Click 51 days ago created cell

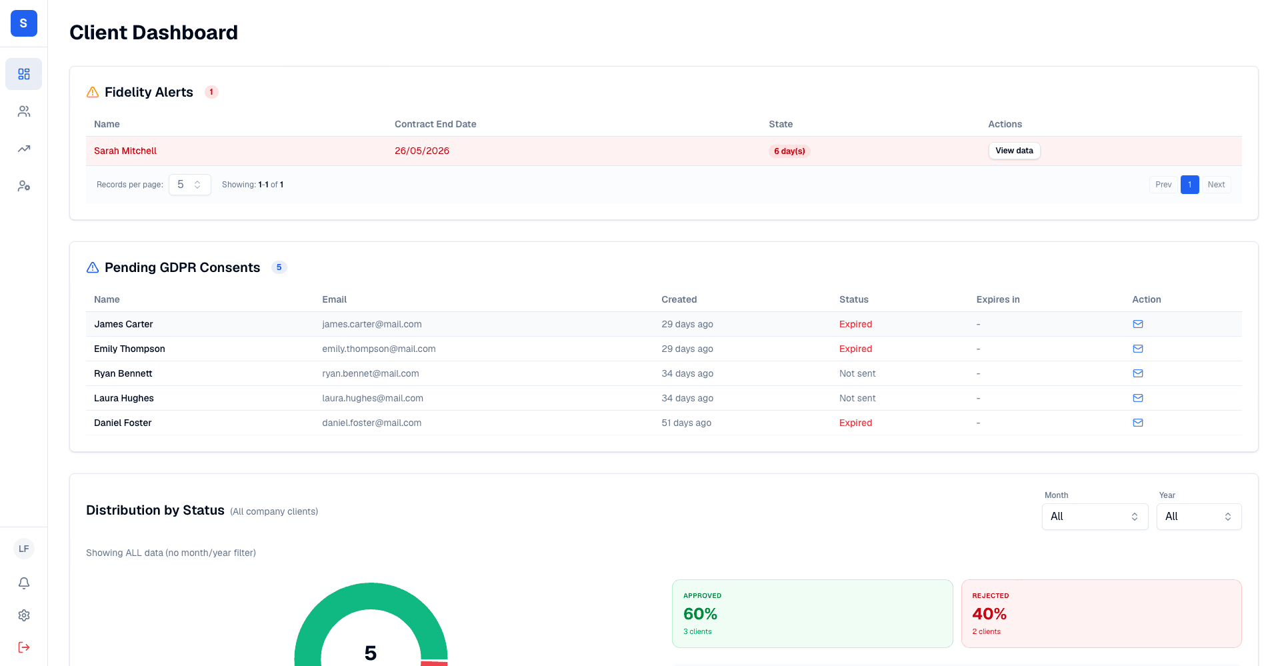tap(686, 423)
